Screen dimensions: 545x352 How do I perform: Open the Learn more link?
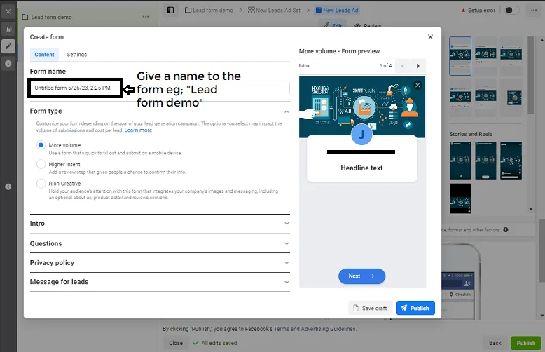[x=138, y=130]
